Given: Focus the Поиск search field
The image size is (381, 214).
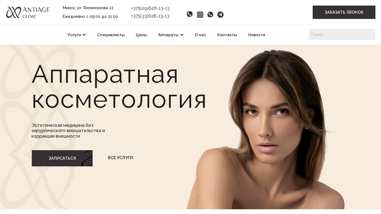Looking at the screenshot, I should coord(342,35).
